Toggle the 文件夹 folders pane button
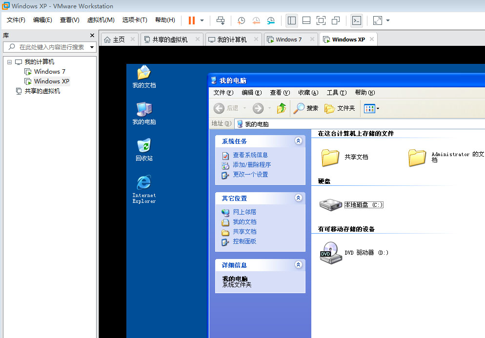This screenshot has width=485, height=338. coord(340,108)
